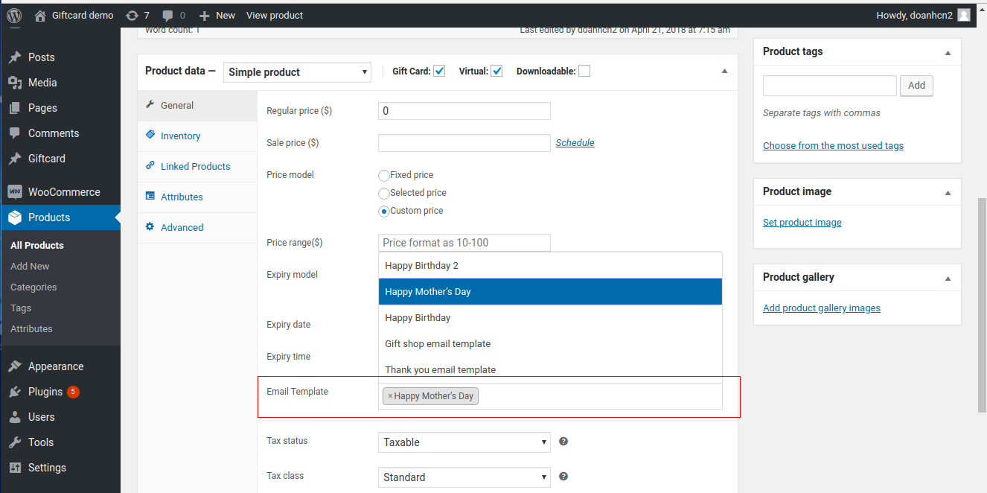This screenshot has width=987, height=493.
Task: Enable the Downloadable option
Action: pos(584,70)
